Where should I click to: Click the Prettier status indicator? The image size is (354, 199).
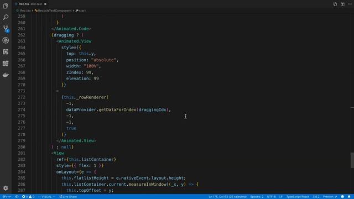(330, 197)
